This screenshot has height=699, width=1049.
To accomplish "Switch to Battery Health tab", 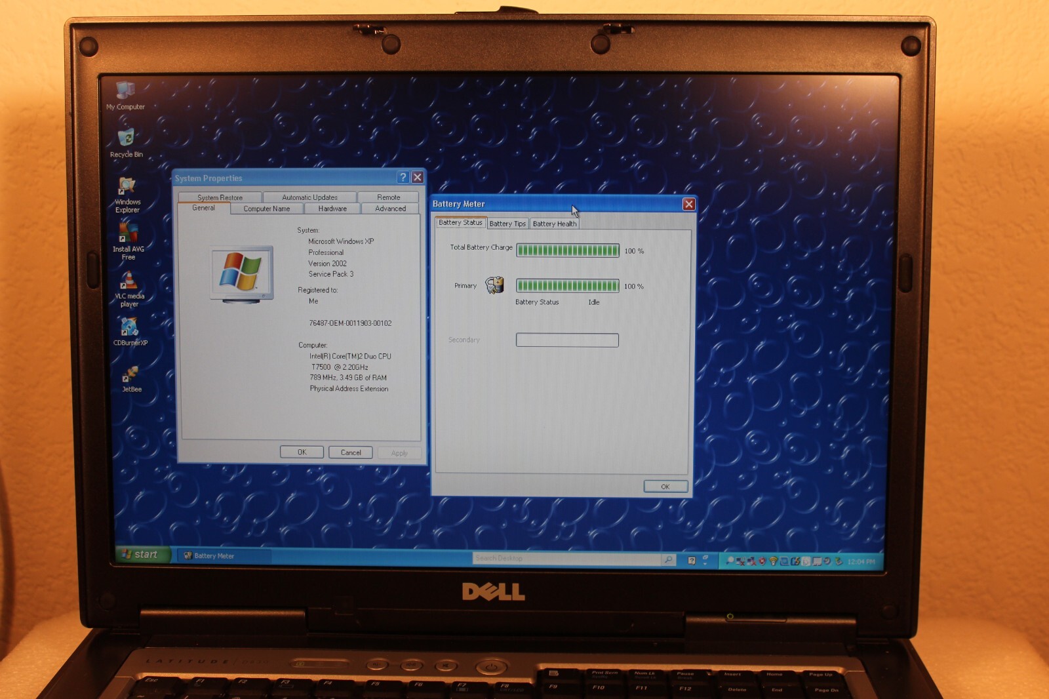I will (x=555, y=224).
